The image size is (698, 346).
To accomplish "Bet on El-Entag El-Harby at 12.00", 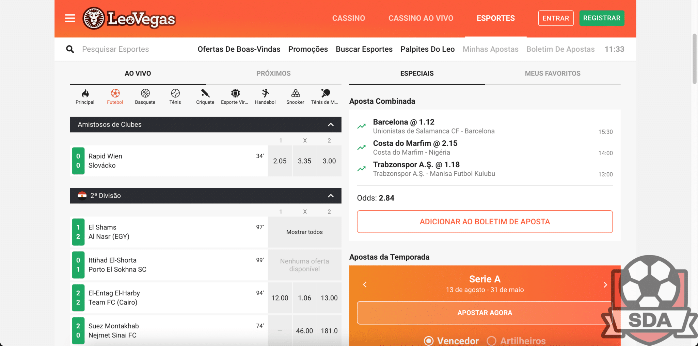I will click(280, 298).
